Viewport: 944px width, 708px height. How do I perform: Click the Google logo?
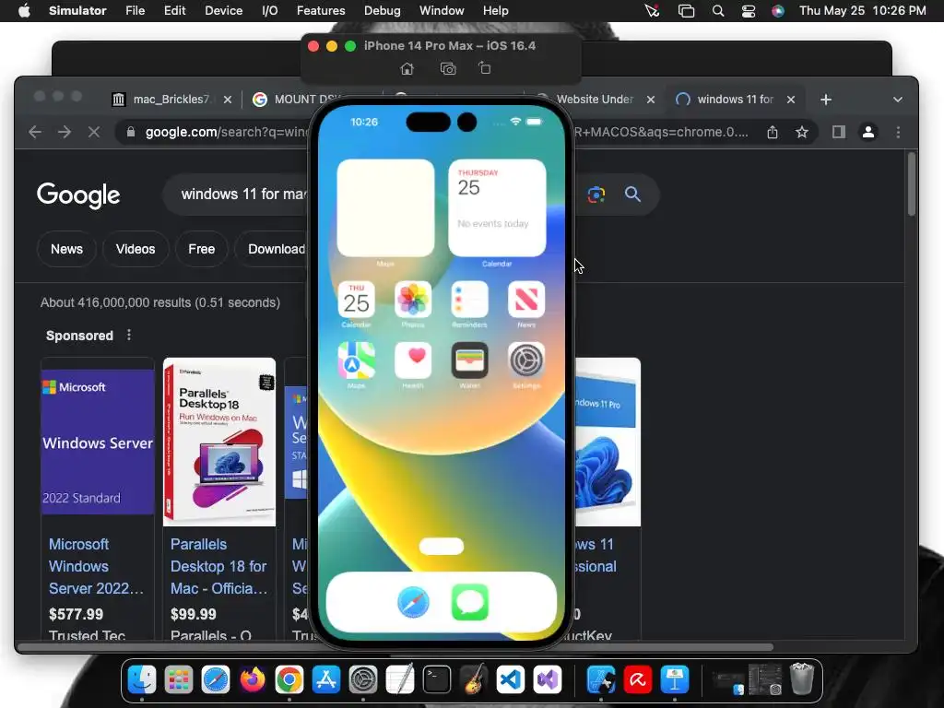point(78,195)
